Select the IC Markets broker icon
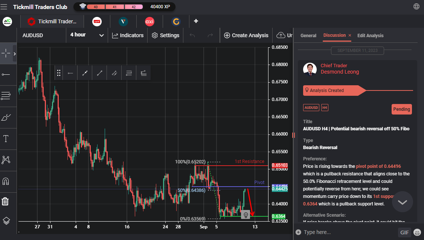The height and width of the screenshot is (240, 424). pyautogui.click(x=7, y=21)
